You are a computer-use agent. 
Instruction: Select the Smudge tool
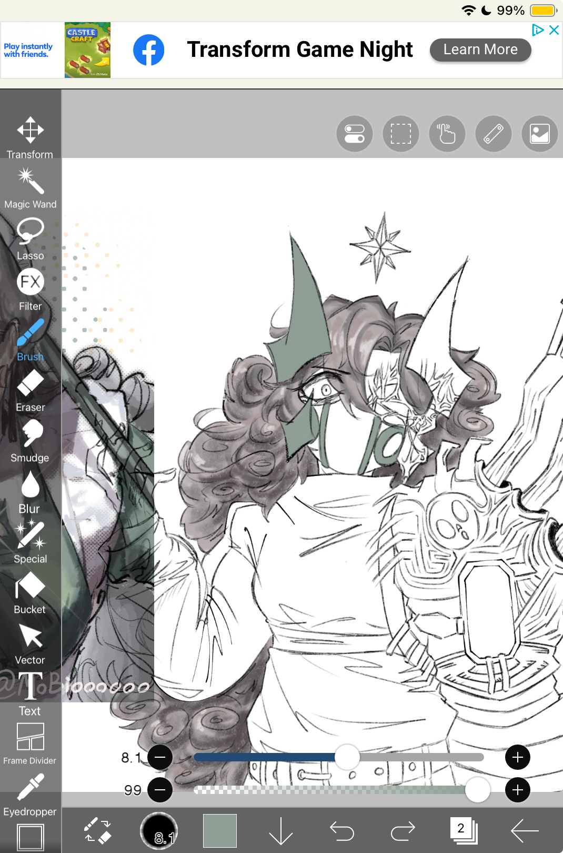point(30,441)
